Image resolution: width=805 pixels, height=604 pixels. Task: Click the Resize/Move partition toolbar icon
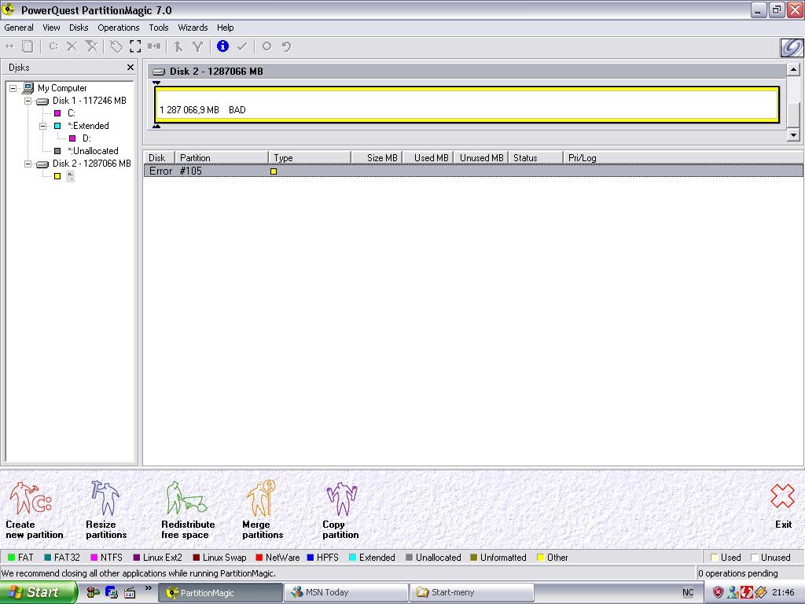9,46
